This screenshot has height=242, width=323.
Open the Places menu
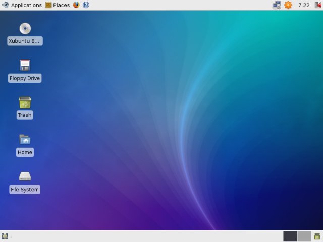tap(58, 5)
